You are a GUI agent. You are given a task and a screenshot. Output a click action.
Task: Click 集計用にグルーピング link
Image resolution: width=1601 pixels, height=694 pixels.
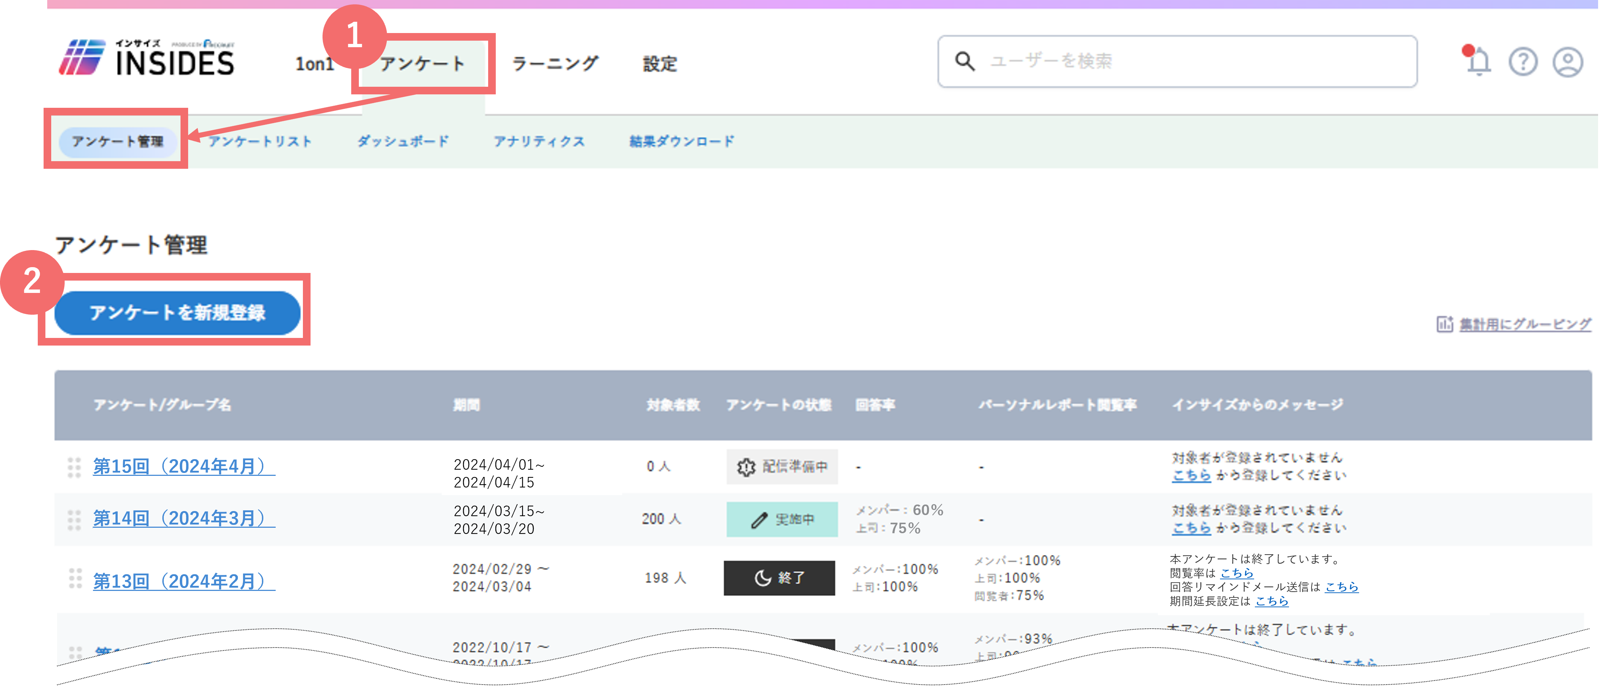pos(1525,324)
